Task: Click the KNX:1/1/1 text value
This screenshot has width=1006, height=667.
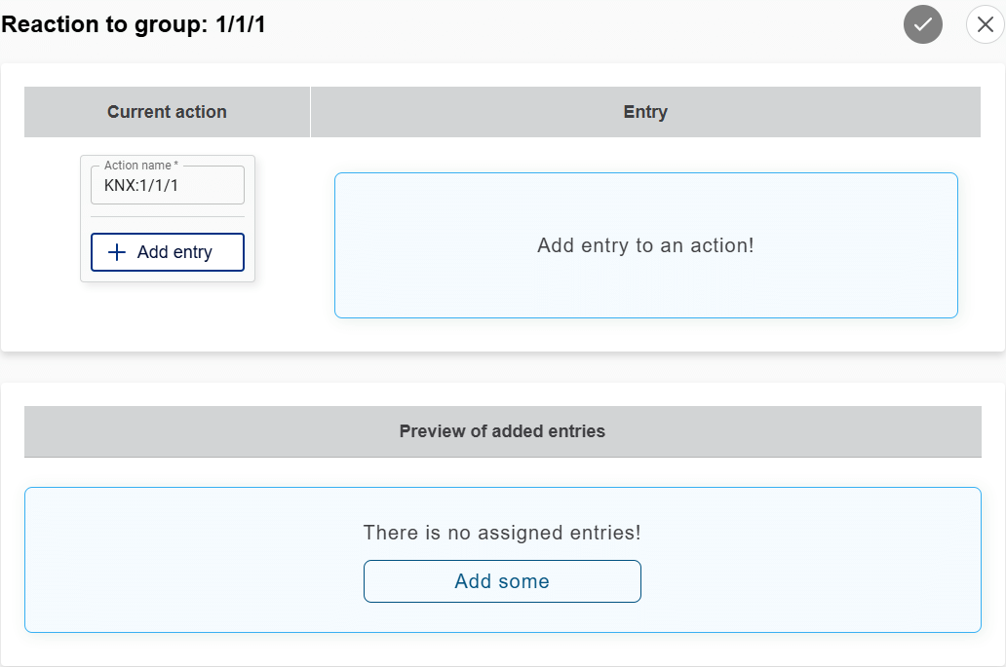Action: coord(141,185)
